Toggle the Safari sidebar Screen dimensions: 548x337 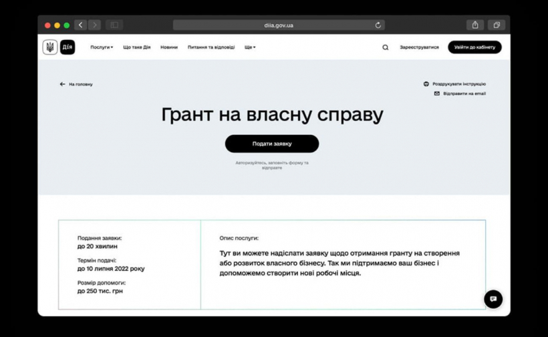pos(114,25)
